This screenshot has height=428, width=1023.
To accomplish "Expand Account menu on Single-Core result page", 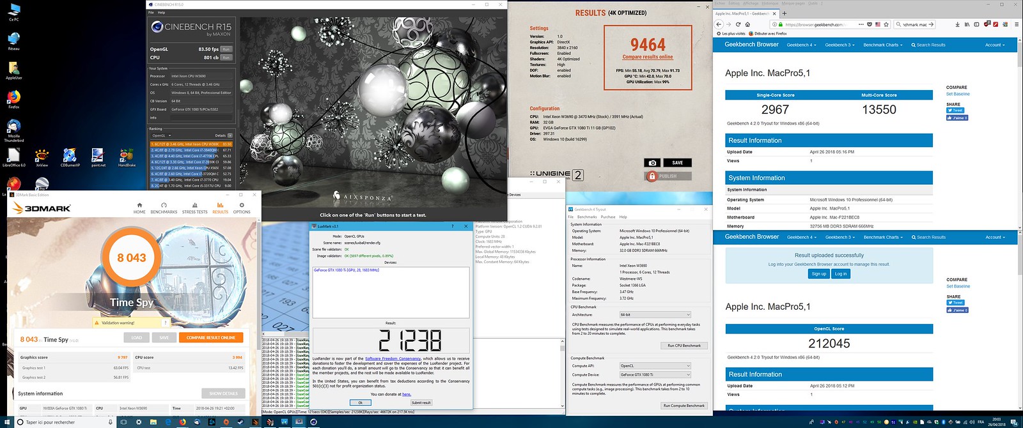I will pos(995,45).
